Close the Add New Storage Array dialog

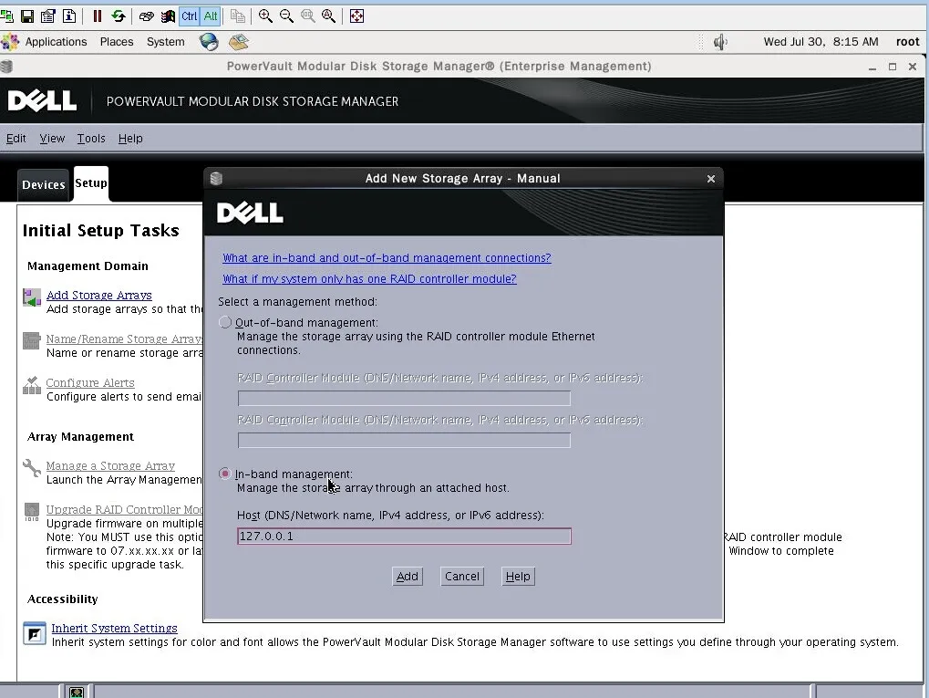(711, 179)
